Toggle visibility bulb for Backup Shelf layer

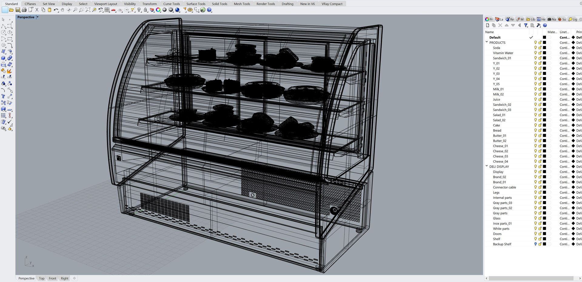[536, 244]
